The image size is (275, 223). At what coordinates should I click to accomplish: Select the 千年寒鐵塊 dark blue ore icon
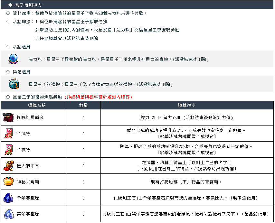coord(8,198)
